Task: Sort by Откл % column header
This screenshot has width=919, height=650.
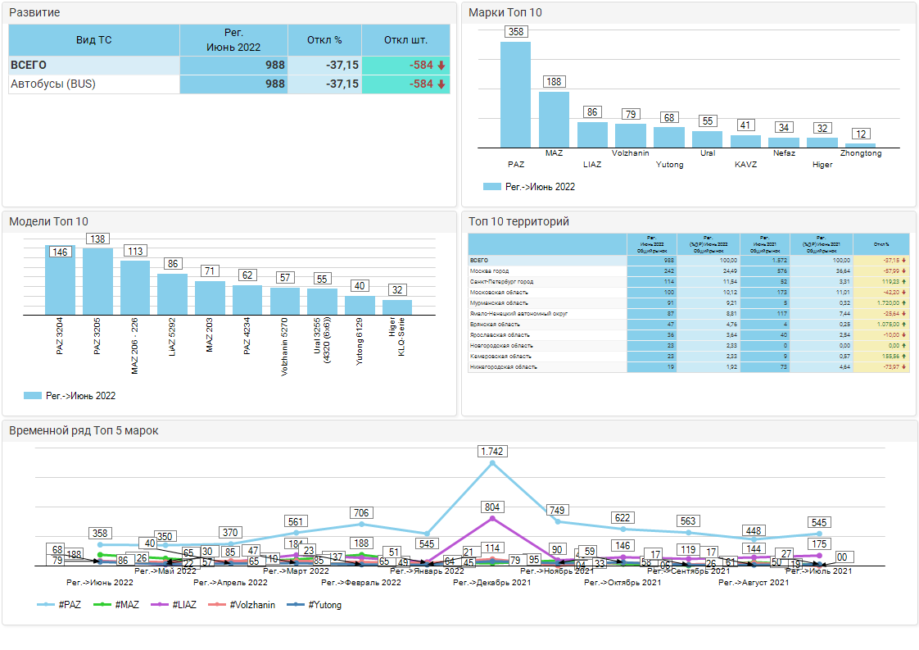Action: coord(324,40)
